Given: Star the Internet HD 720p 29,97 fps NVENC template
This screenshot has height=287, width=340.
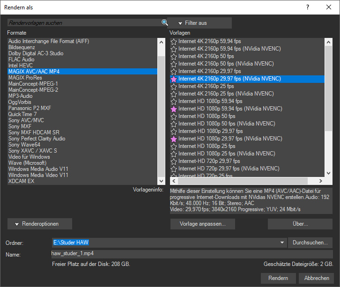Looking at the screenshot, I should pyautogui.click(x=174, y=169).
